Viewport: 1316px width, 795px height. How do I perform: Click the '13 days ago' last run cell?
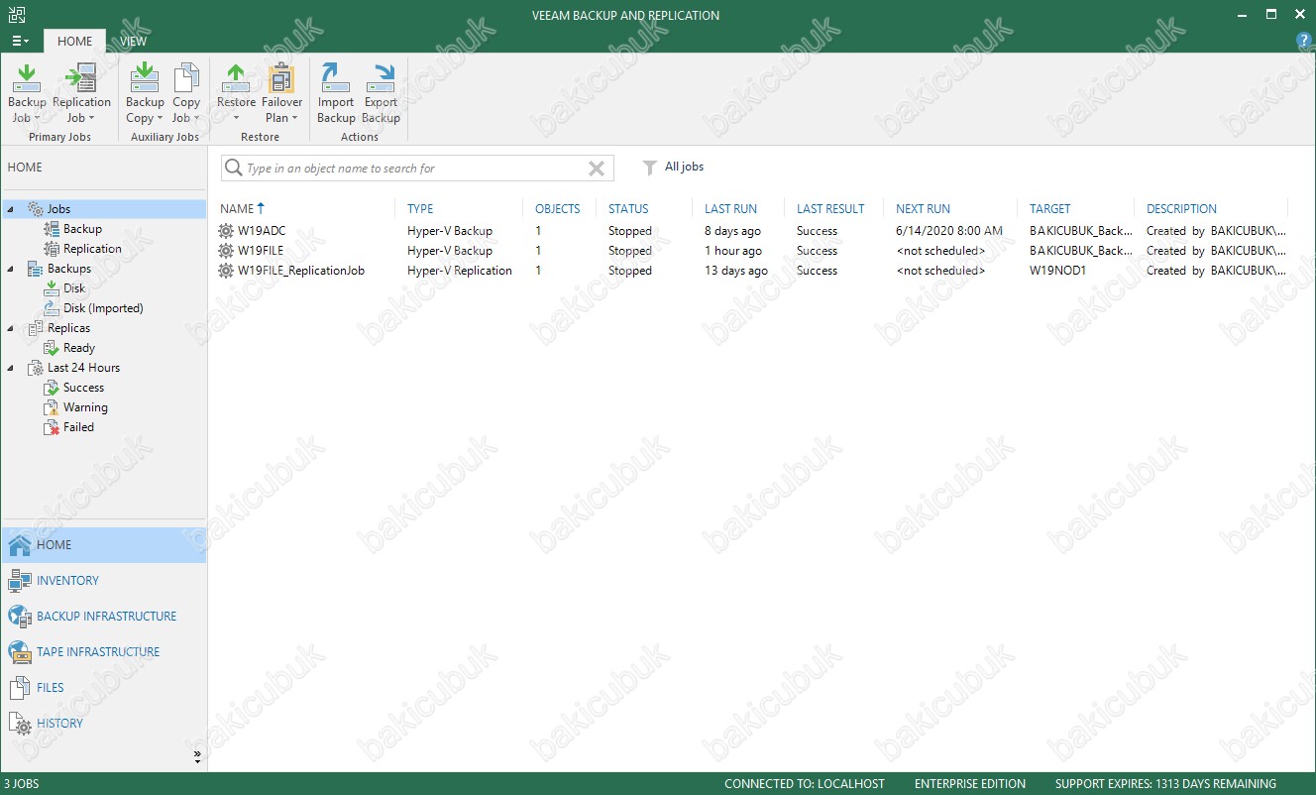(736, 271)
